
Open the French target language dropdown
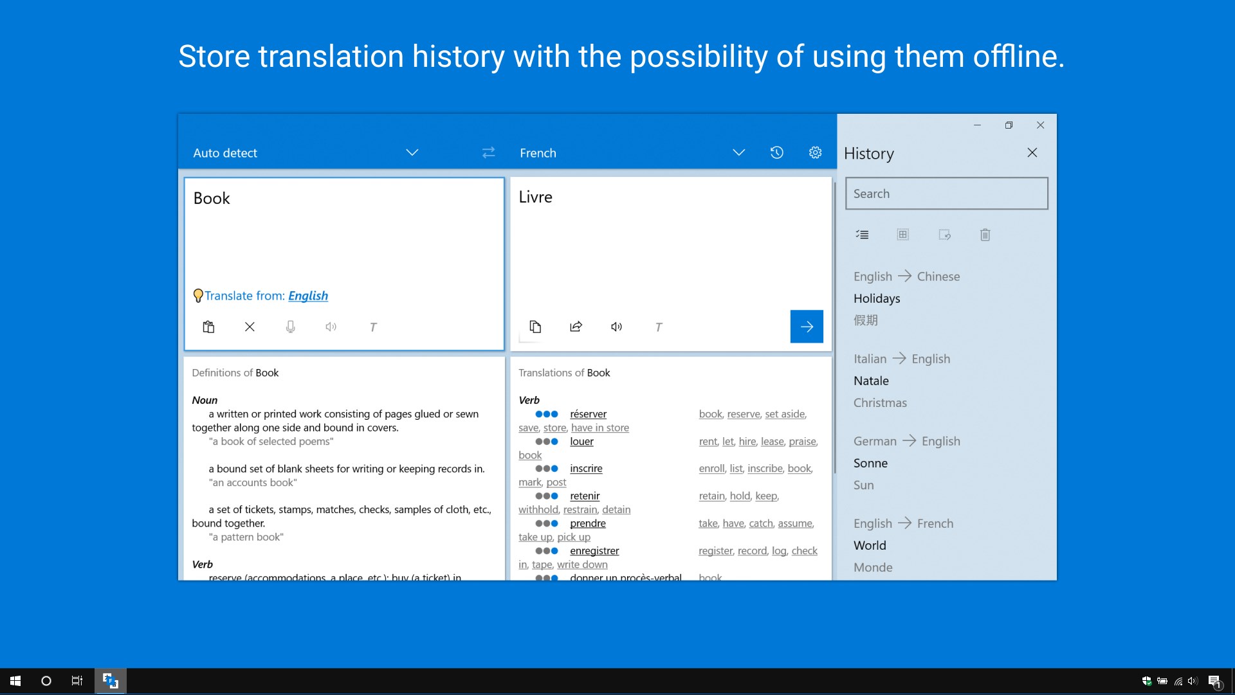click(738, 152)
